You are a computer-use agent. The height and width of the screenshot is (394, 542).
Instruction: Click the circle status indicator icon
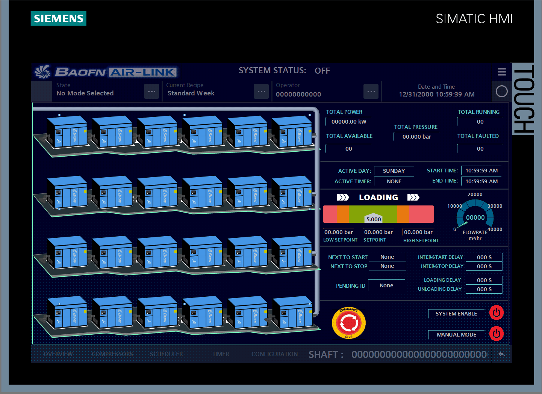click(x=502, y=91)
